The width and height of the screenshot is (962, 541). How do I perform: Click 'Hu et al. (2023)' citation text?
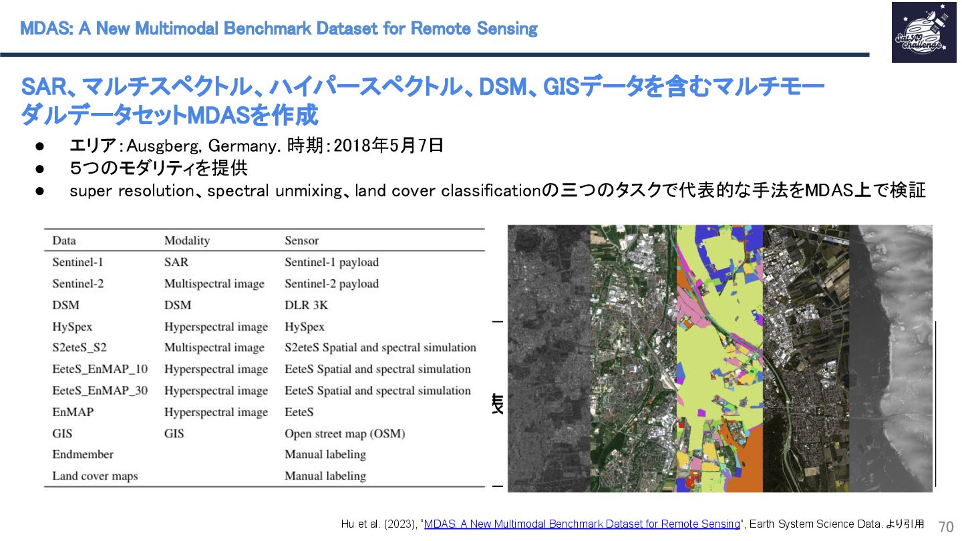tap(377, 524)
